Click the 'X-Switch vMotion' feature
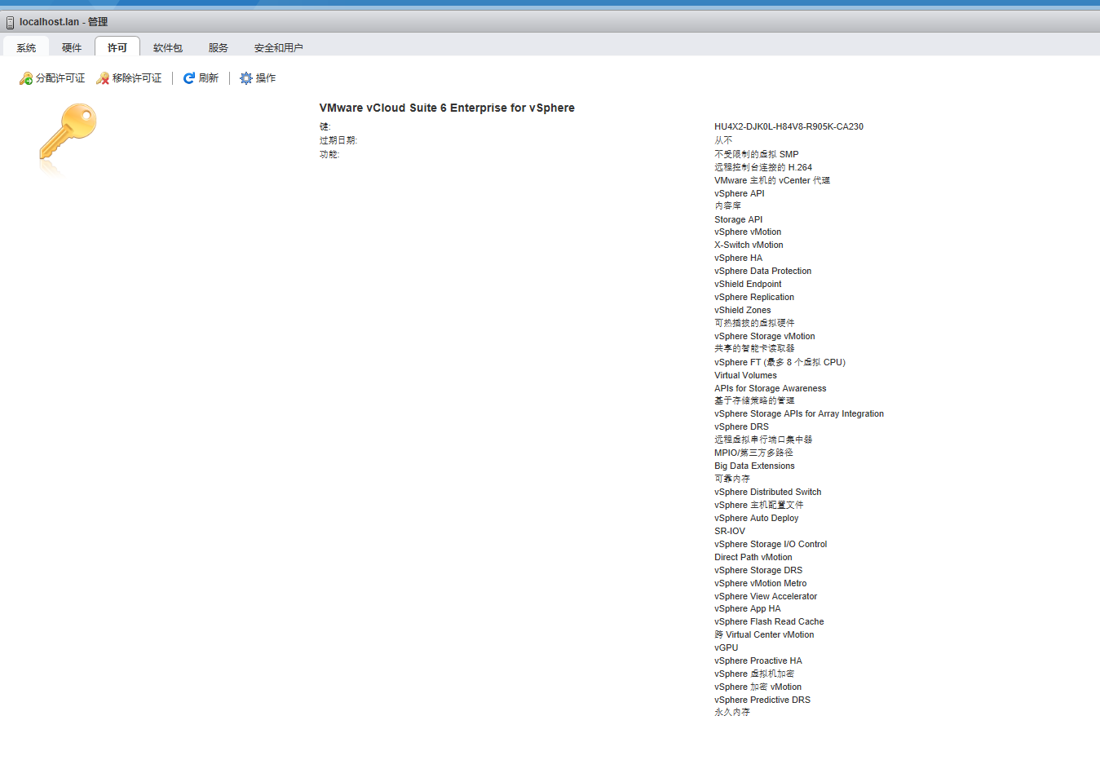 point(749,245)
